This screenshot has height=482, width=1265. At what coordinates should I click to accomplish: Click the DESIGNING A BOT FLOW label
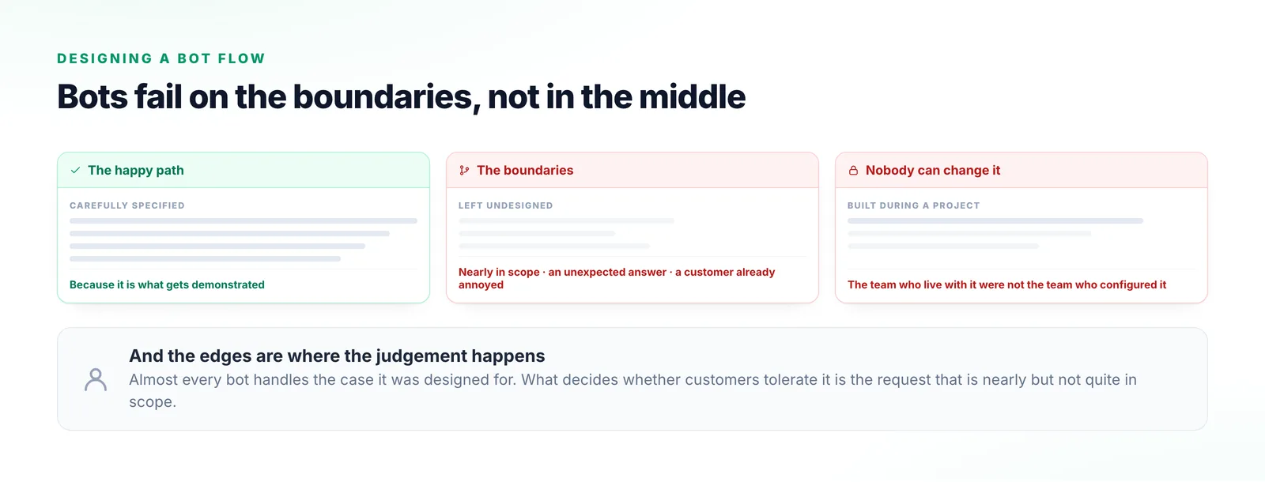point(161,58)
